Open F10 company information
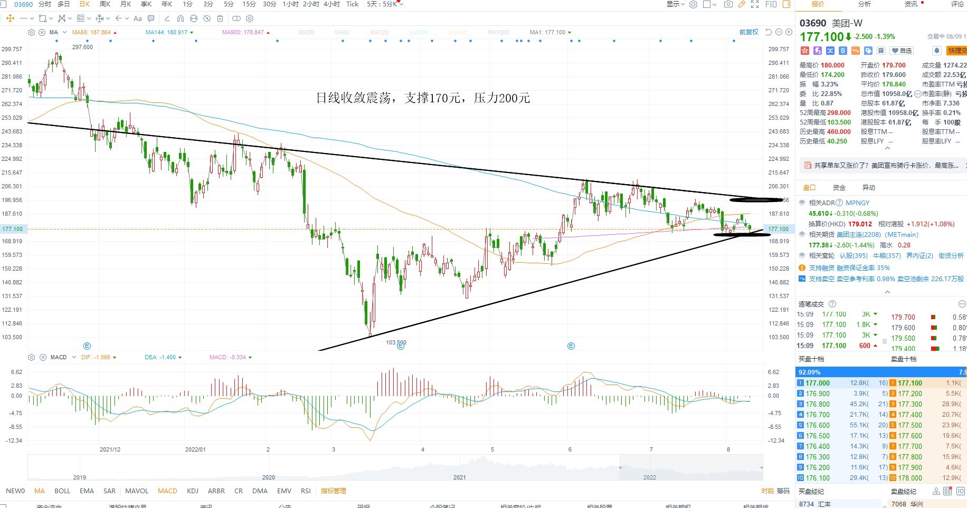 (771, 4)
